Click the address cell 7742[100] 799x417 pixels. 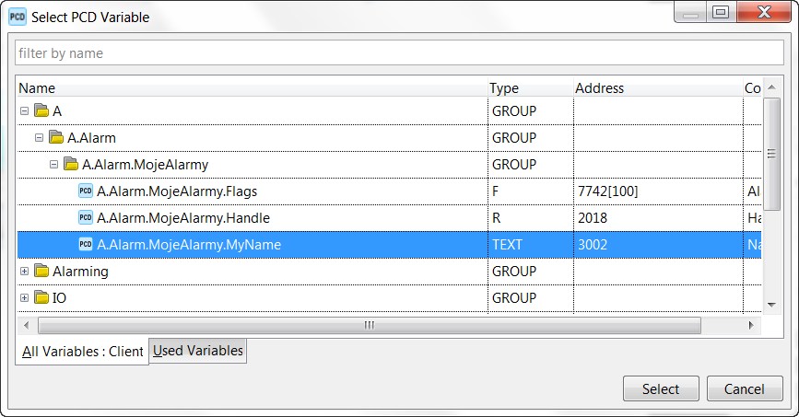click(x=608, y=191)
